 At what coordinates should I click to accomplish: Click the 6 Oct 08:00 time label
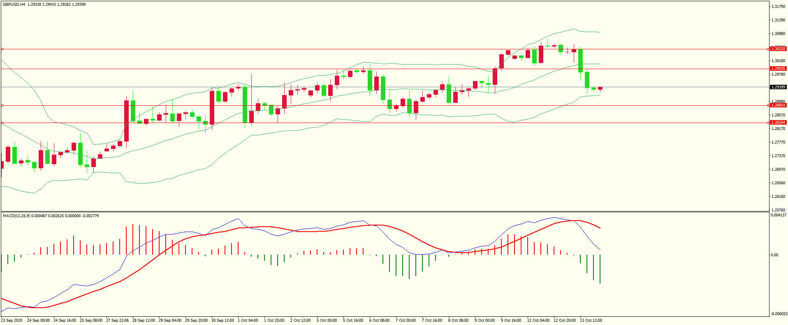click(x=379, y=320)
